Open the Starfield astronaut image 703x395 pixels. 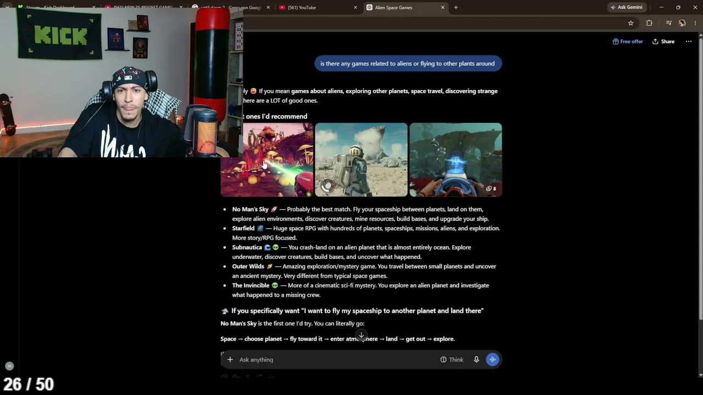tap(361, 160)
